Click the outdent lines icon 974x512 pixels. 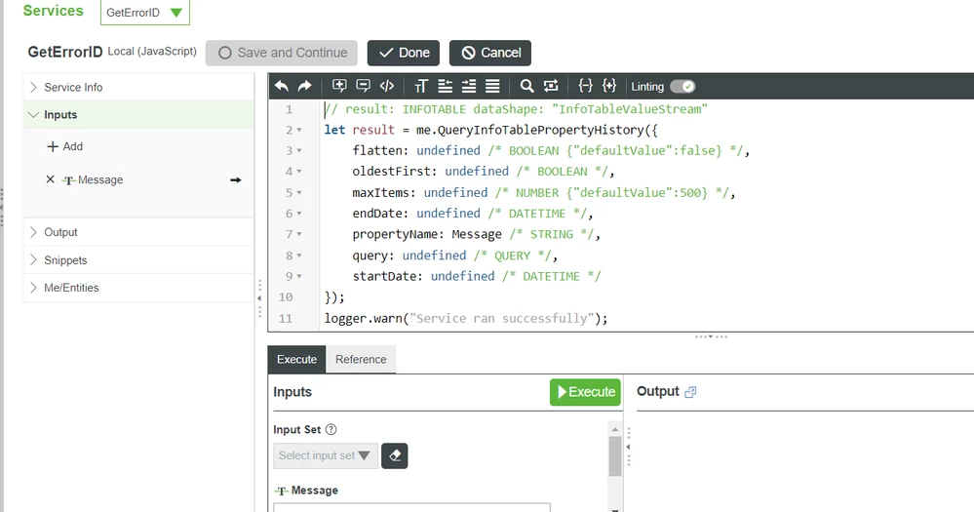446,87
